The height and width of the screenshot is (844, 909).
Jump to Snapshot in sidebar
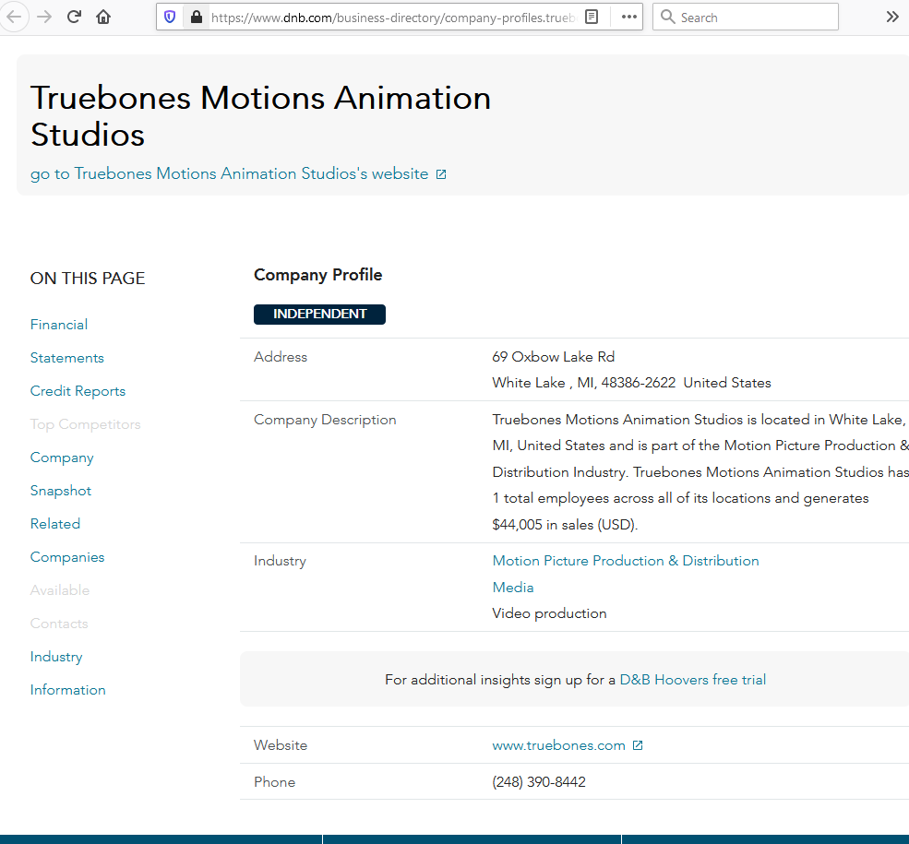[x=61, y=491]
